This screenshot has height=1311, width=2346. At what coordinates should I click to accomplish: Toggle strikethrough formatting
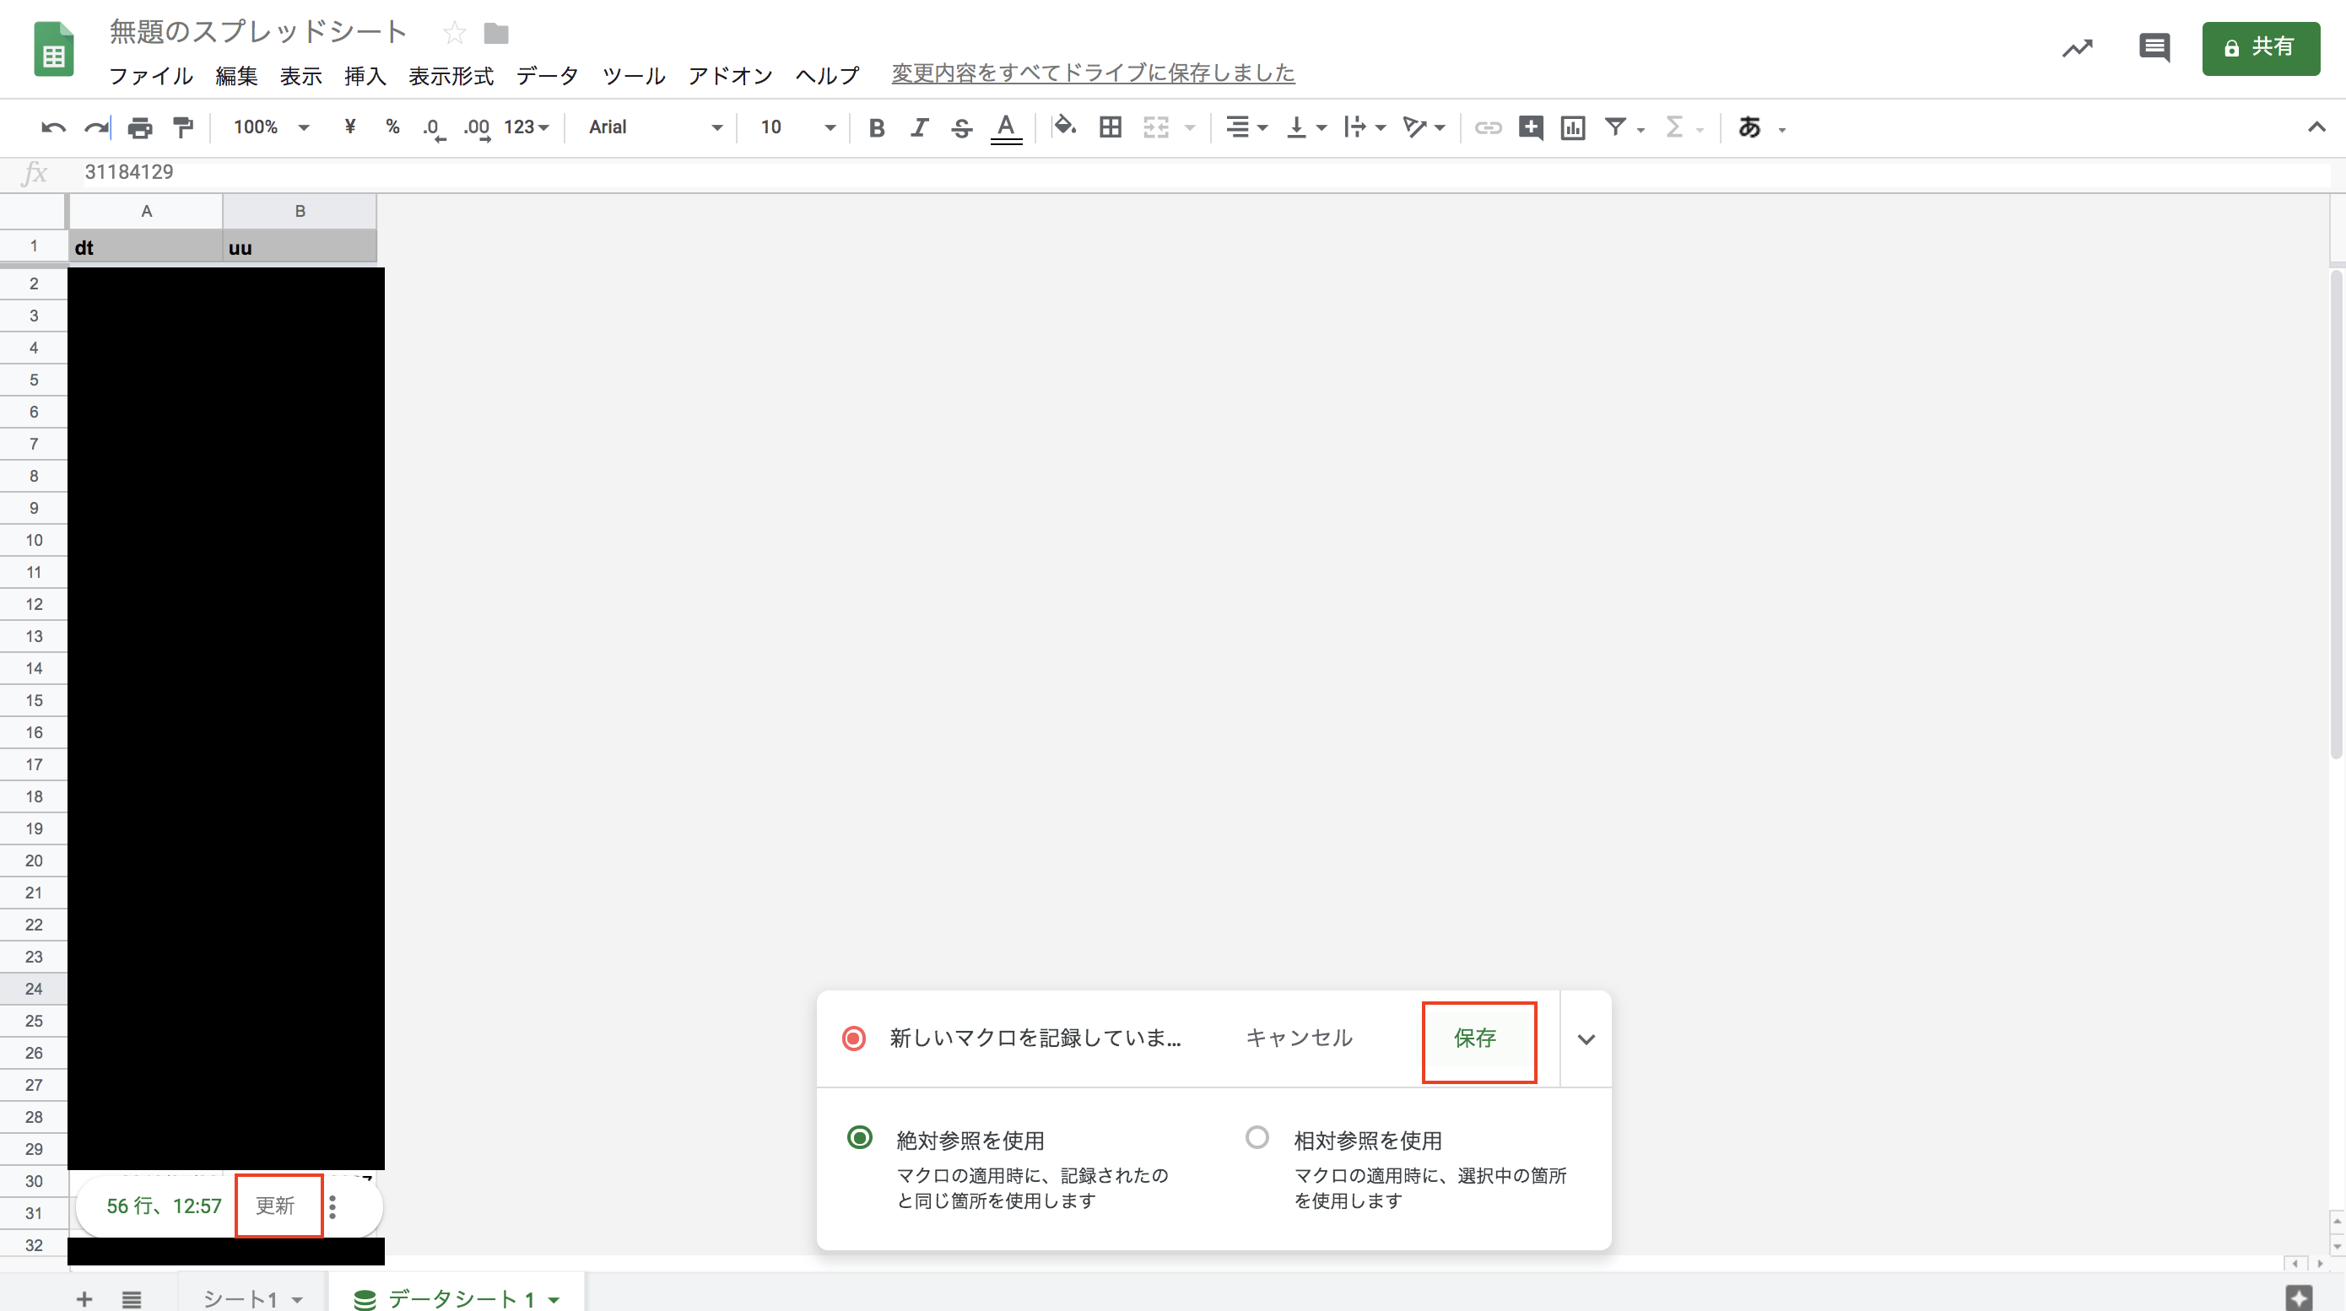click(x=962, y=127)
